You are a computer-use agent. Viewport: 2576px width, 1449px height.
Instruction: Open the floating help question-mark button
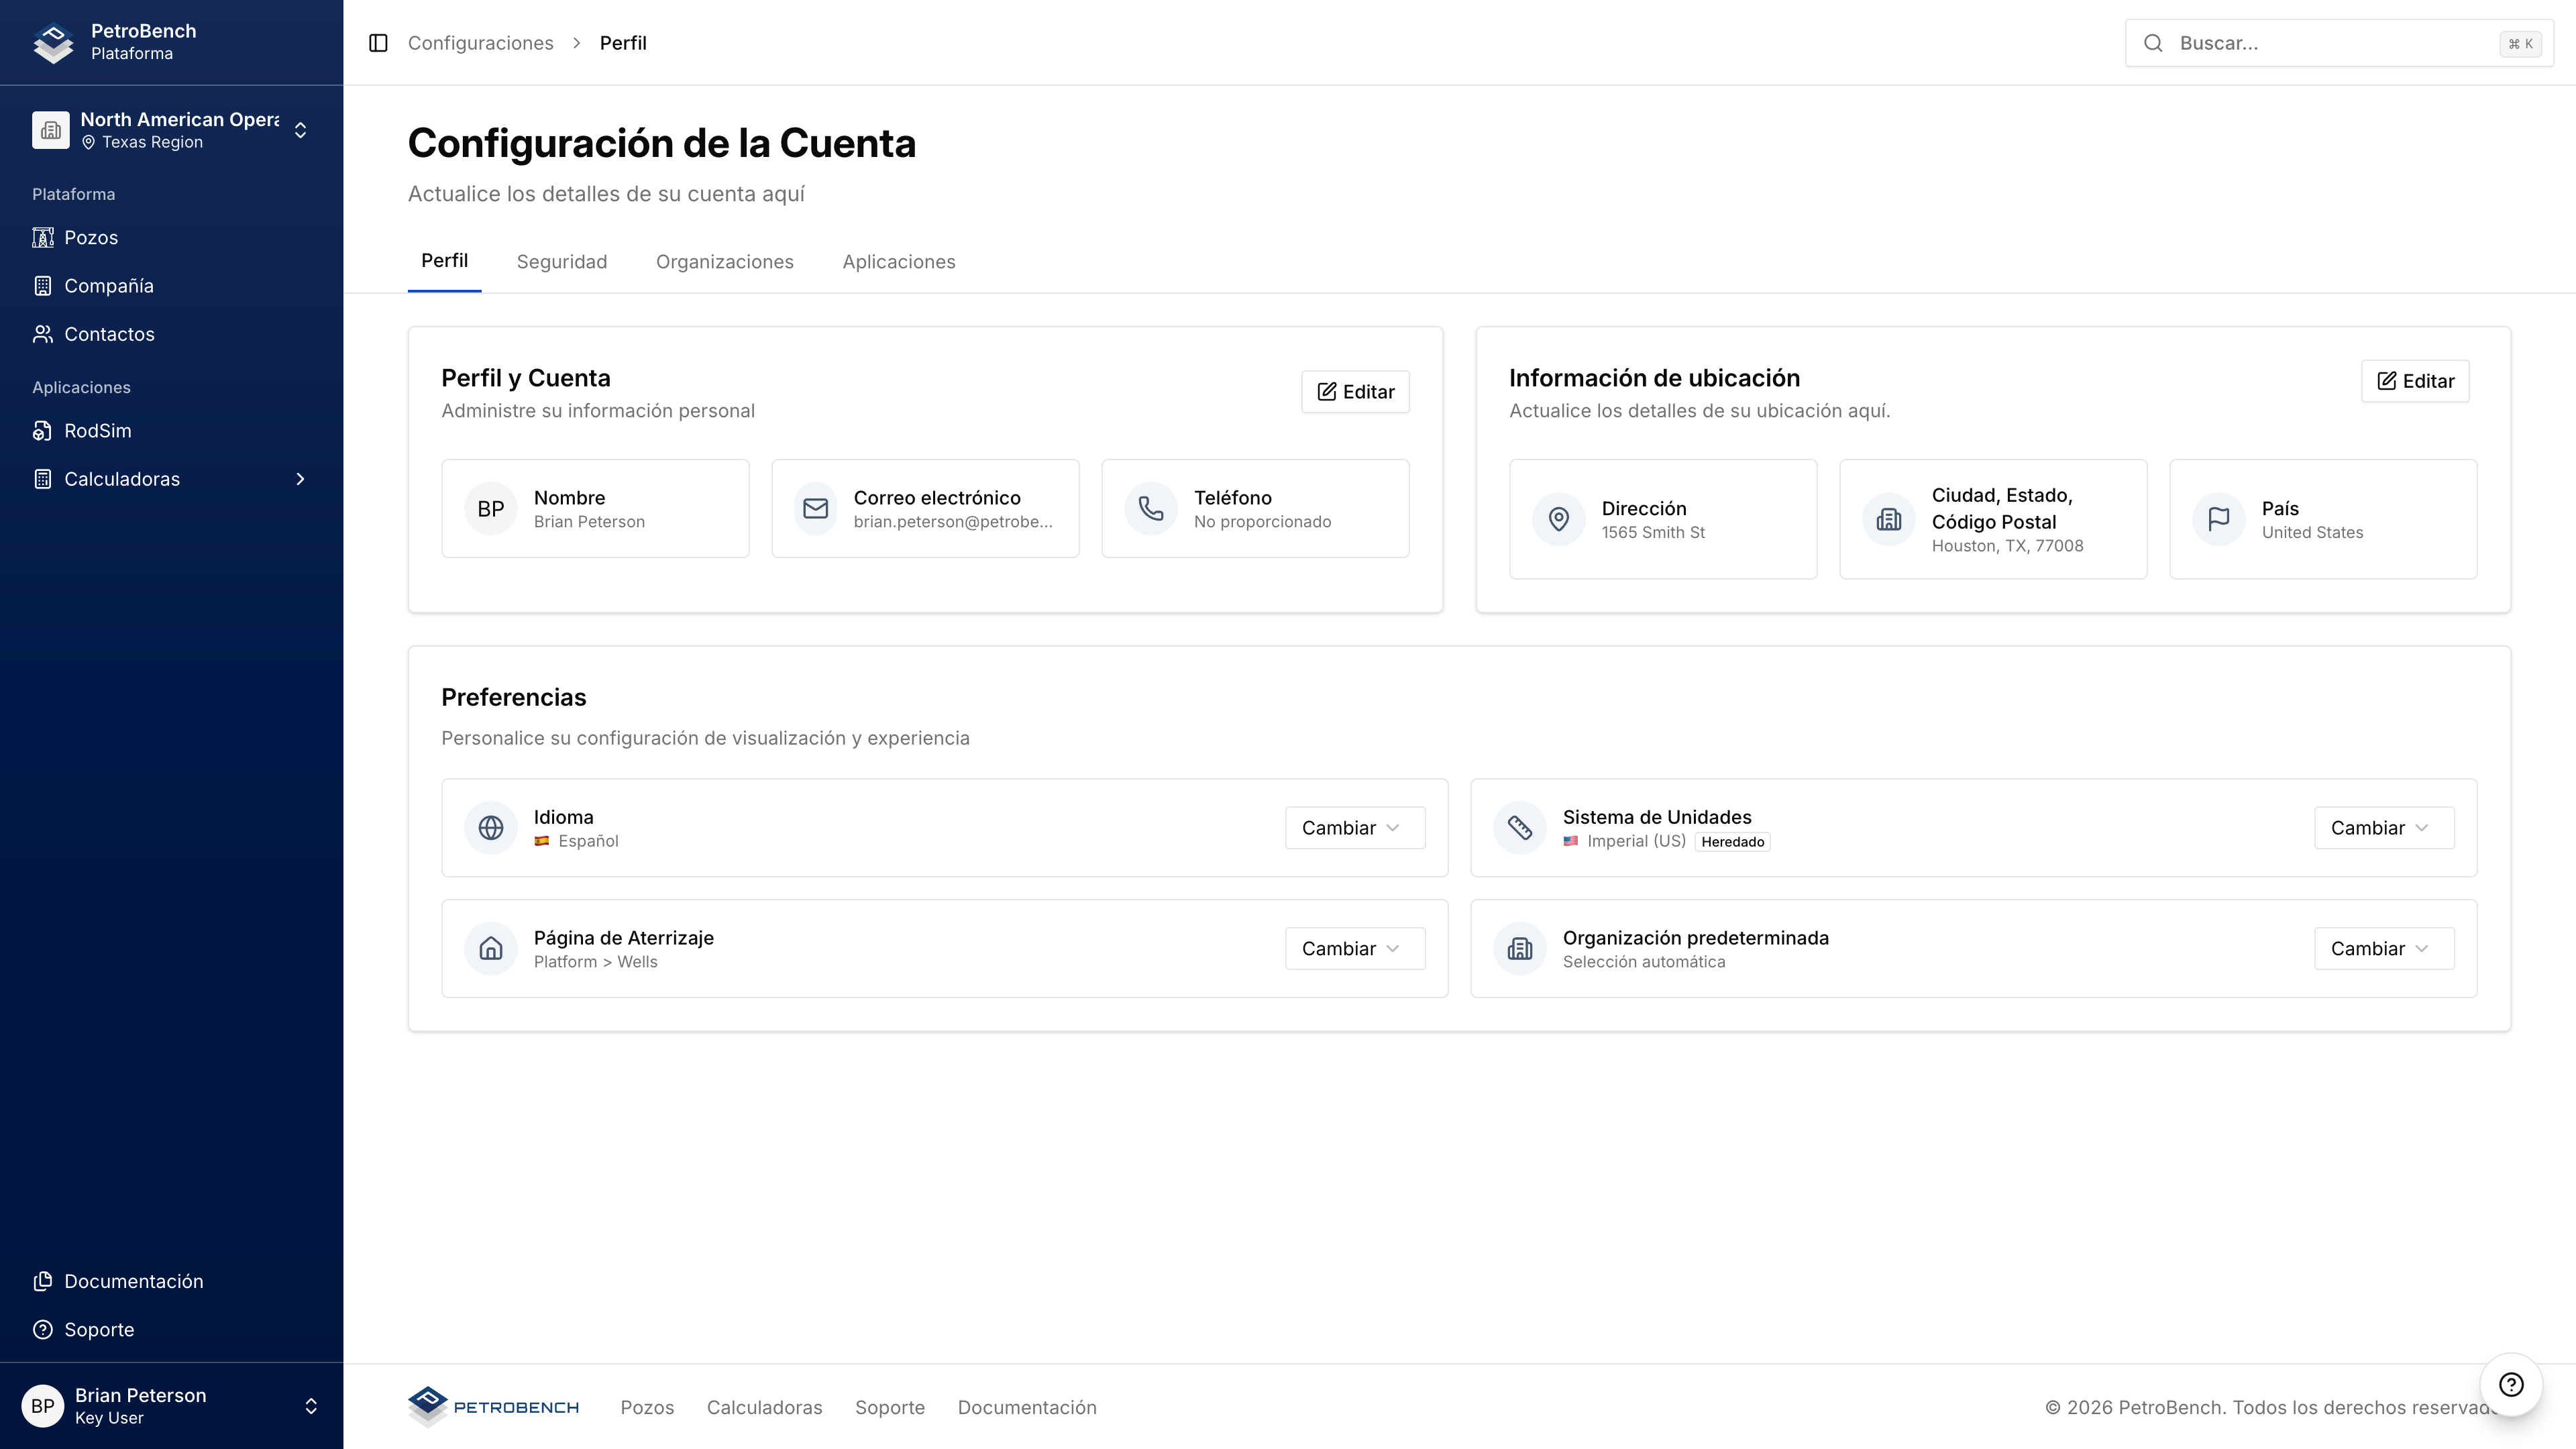pos(2510,1384)
